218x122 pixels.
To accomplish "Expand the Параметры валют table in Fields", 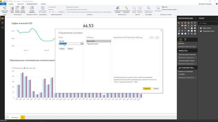I will [x=199, y=31].
